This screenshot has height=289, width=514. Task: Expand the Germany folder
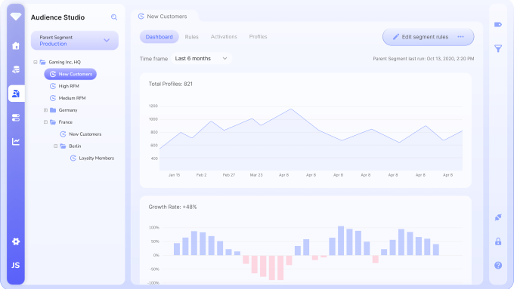(x=46, y=110)
